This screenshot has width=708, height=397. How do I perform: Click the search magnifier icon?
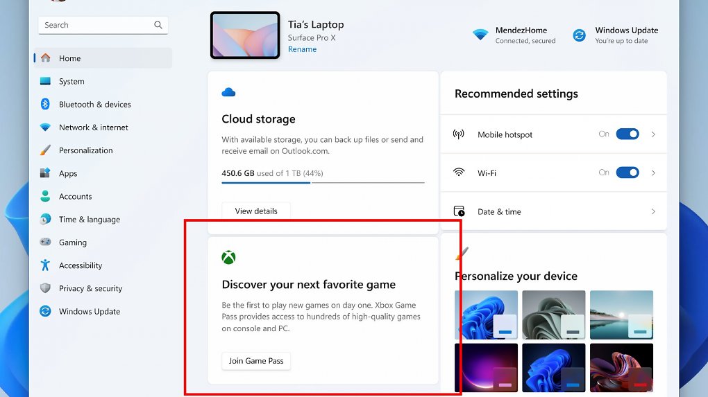[x=158, y=25]
